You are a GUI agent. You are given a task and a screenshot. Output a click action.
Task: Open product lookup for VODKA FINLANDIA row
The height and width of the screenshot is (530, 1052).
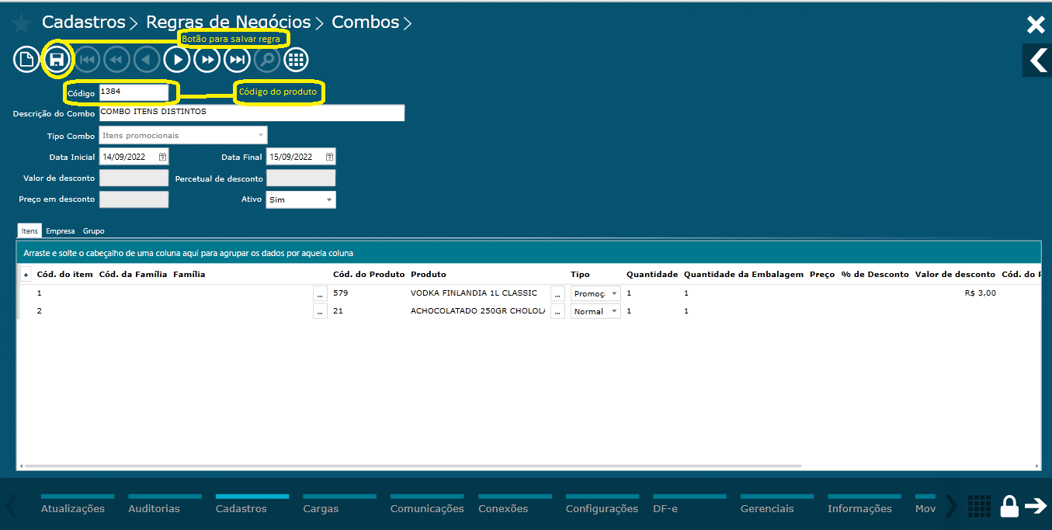(x=557, y=293)
